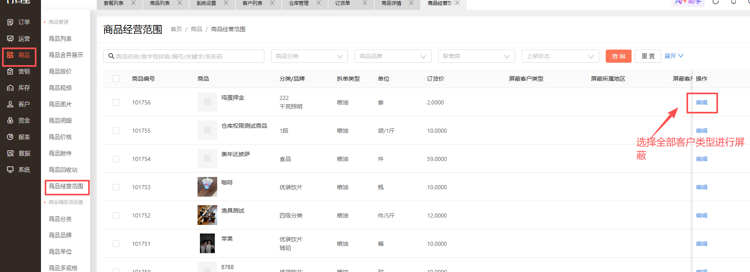Close the 商品详情 tab
Viewport: 750px width, 272px height.
(x=411, y=3)
